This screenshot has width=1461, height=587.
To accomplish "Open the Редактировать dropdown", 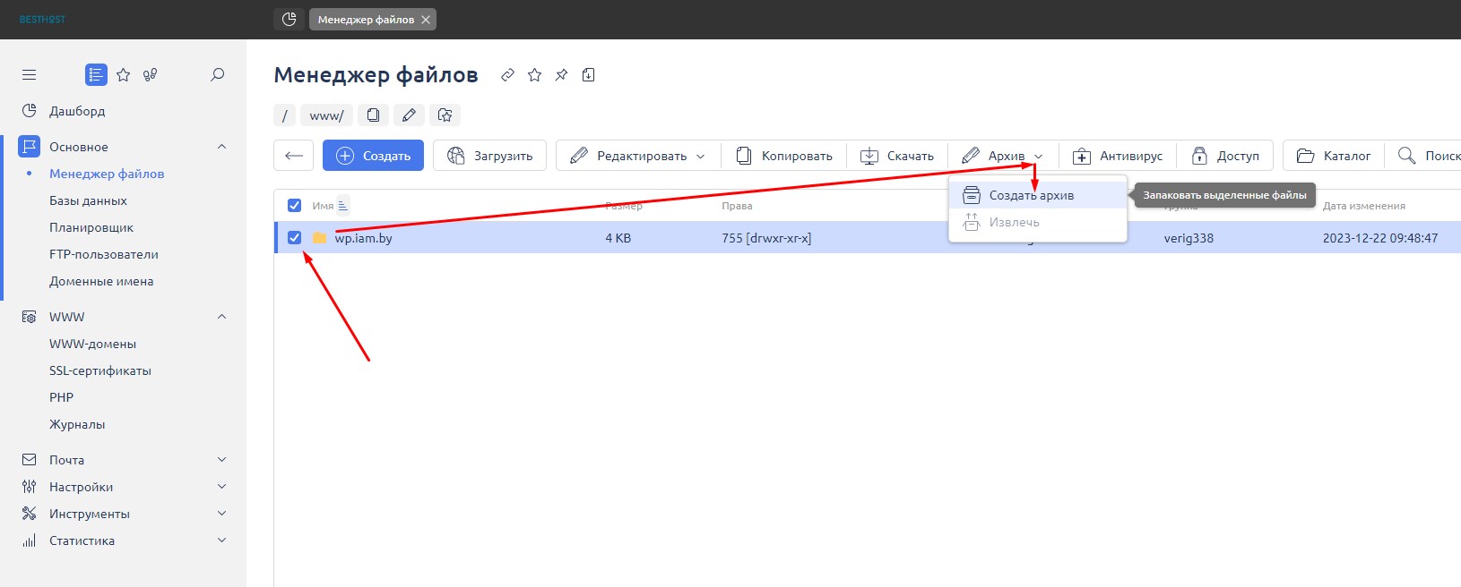I will (x=637, y=156).
